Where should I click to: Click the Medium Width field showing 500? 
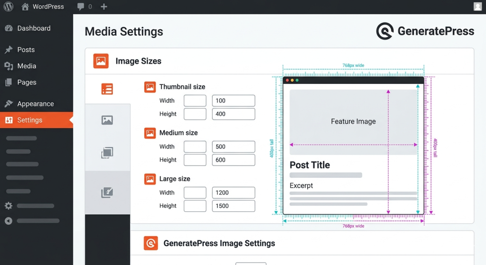point(234,147)
